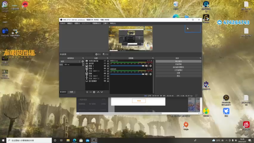Toggle the lock on 图像 3 source

(x=108, y=66)
